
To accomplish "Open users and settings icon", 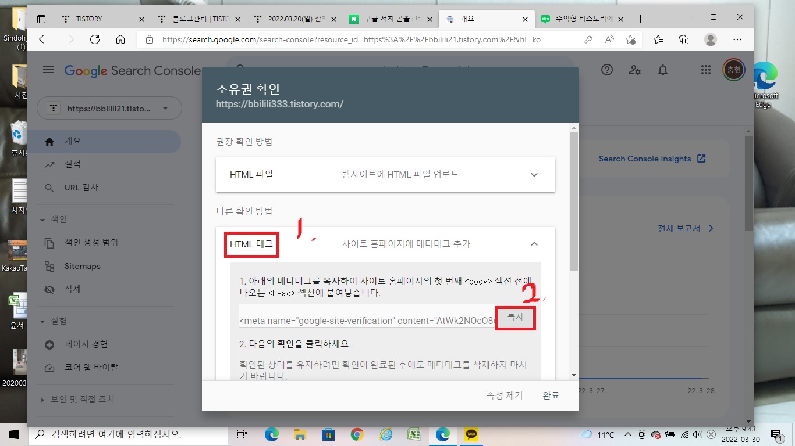I will point(635,70).
